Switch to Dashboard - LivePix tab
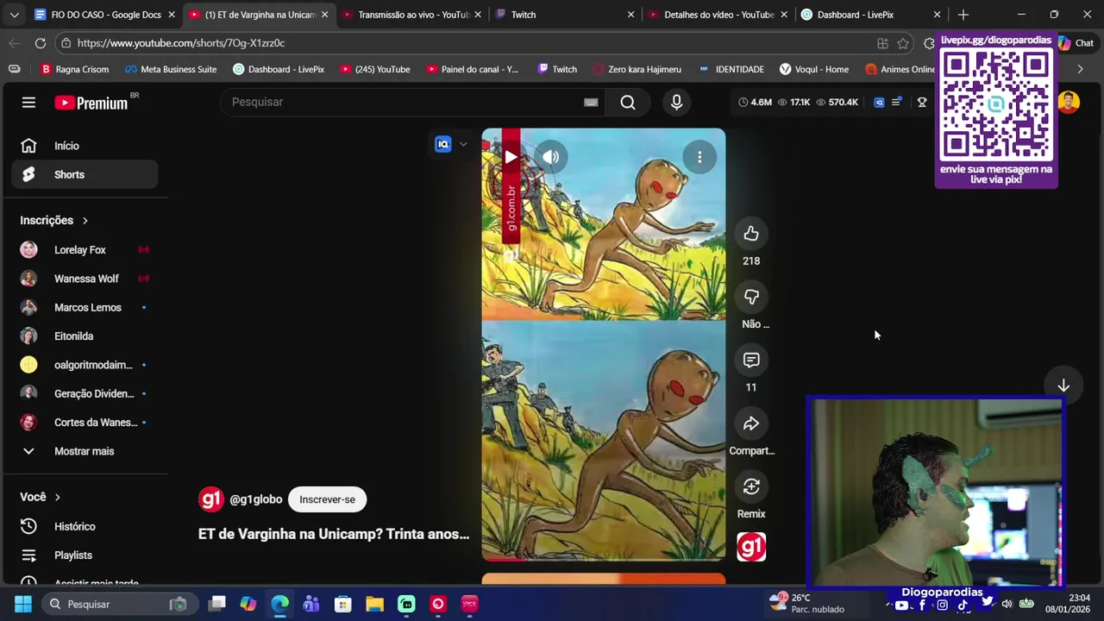 point(871,15)
